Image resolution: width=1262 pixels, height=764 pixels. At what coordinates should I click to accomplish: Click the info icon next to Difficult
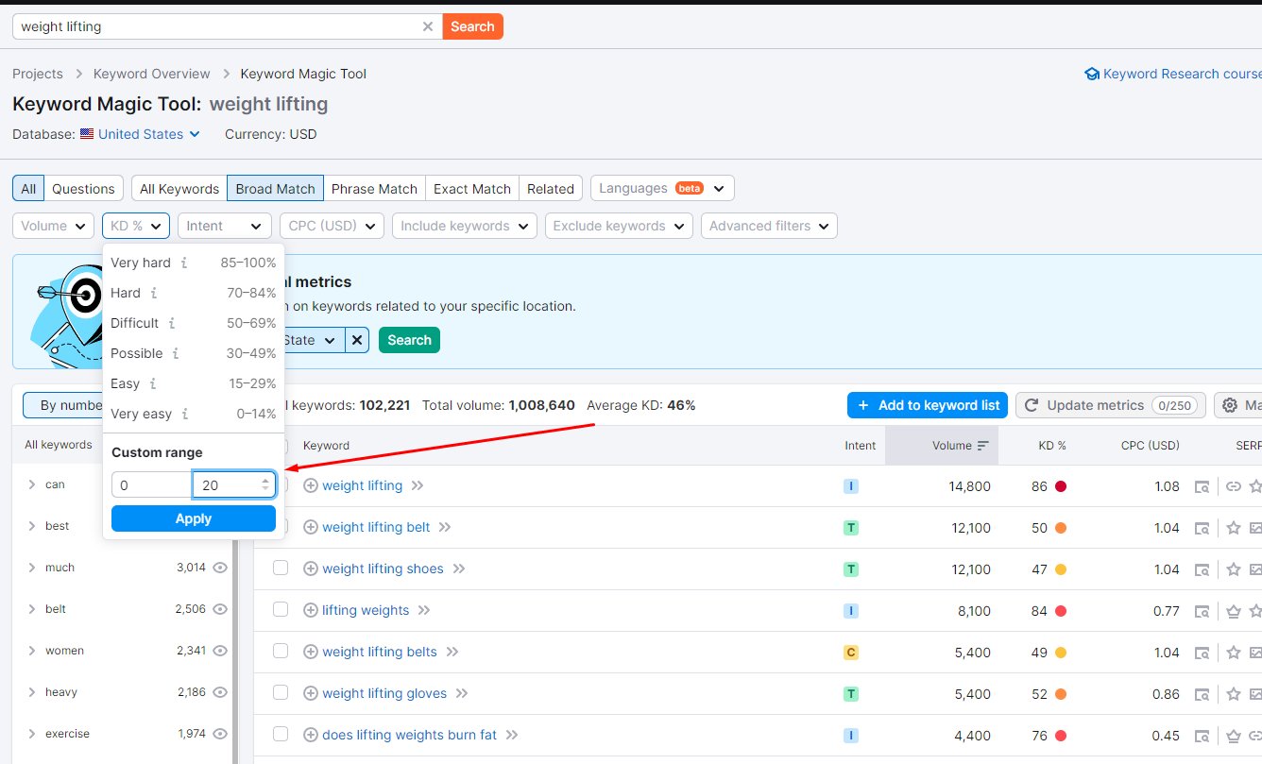click(x=172, y=323)
